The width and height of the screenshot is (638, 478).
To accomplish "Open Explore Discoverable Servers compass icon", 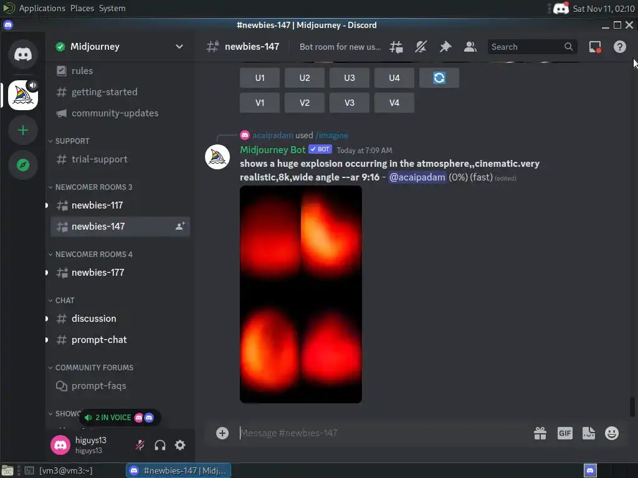I will point(23,165).
